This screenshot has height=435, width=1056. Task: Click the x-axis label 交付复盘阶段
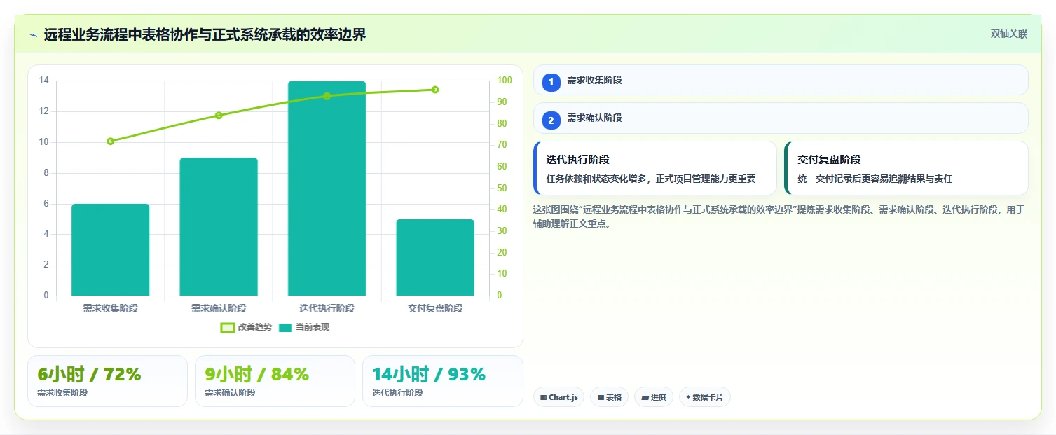click(x=435, y=308)
